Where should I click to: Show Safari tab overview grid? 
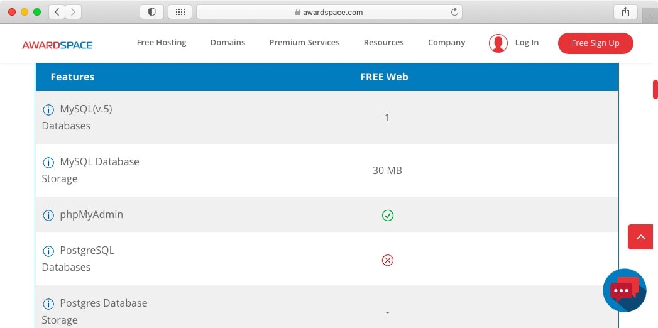coord(180,12)
